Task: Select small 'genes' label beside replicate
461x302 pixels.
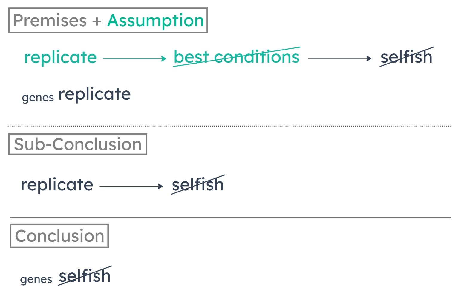Action: 38,98
